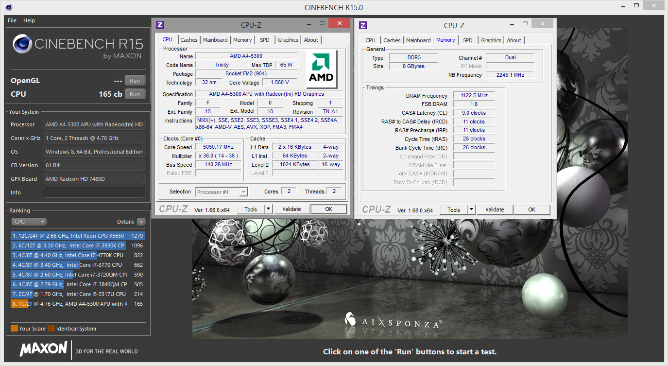Click Validate in the right CPU-Z window

(495, 209)
